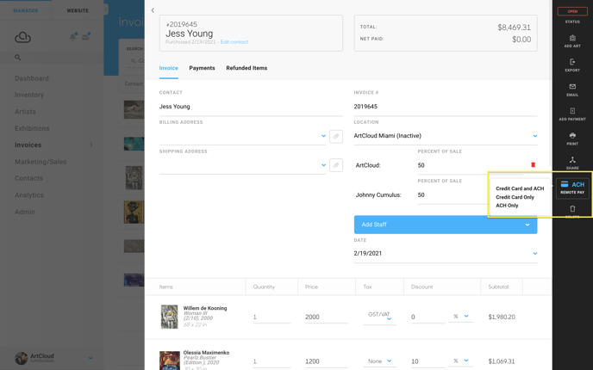Switch to the Refunded Items tab
Screen dimensions: 593x370
(247, 68)
